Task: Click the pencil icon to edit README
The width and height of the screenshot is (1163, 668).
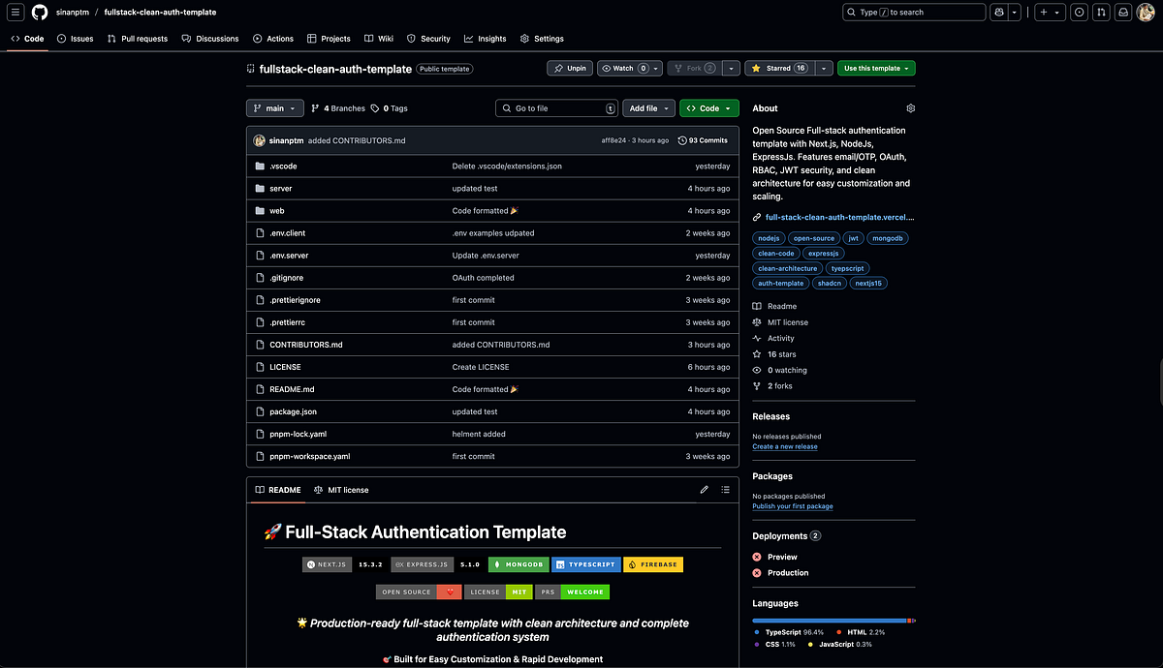Action: pyautogui.click(x=705, y=490)
